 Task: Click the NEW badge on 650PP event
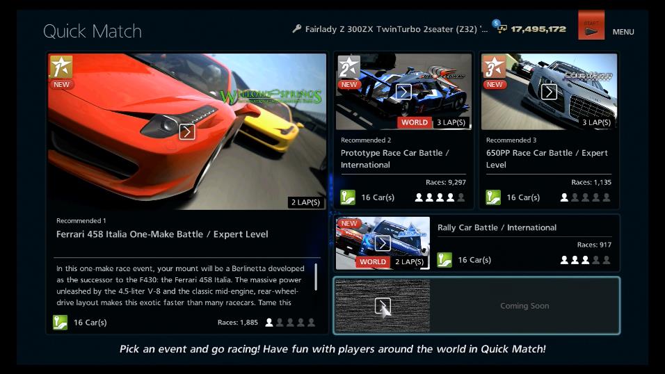[495, 84]
